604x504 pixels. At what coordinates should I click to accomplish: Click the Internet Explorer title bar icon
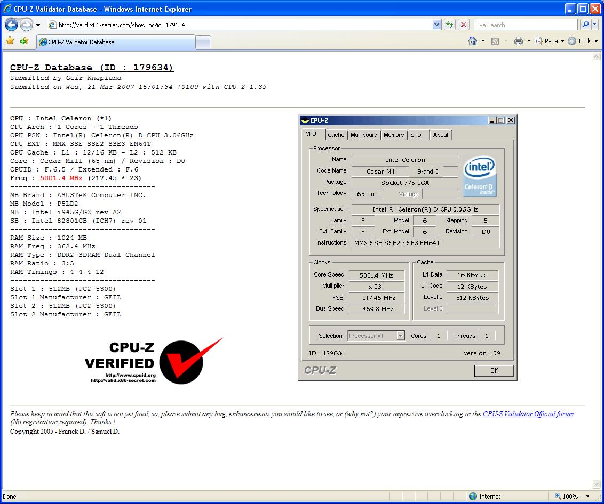point(7,9)
